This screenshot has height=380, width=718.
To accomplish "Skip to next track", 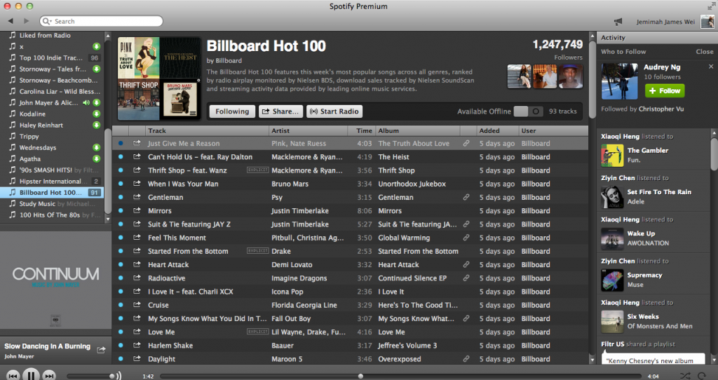I will tap(49, 376).
